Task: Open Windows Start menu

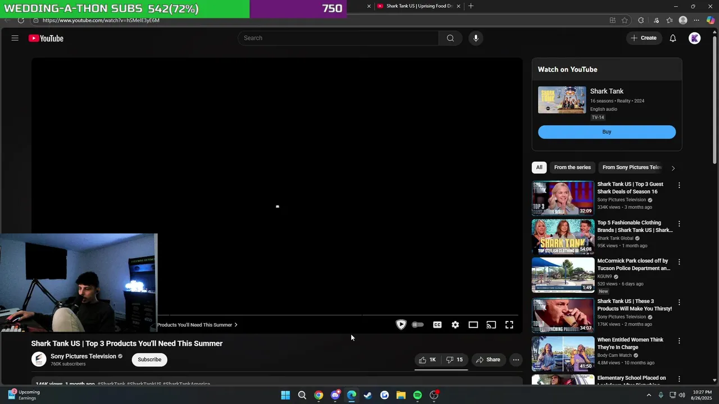Action: coord(285,395)
